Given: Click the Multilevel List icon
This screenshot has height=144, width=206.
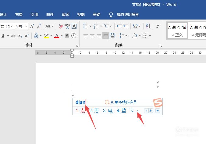Looking at the screenshot, I should [x=106, y=26].
